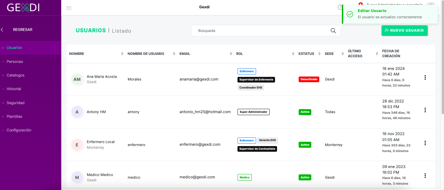Click the NUEVO USUARIO button
This screenshot has width=444, height=190.
(404, 30)
